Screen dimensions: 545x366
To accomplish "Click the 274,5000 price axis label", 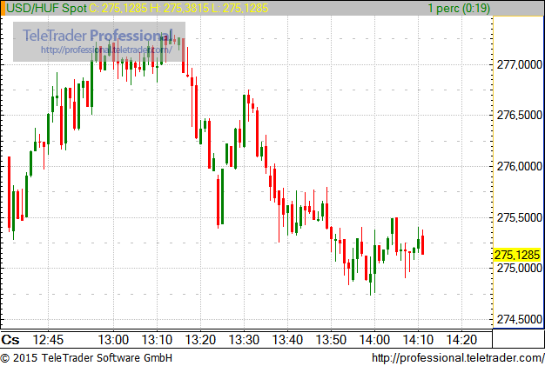I will (x=519, y=319).
